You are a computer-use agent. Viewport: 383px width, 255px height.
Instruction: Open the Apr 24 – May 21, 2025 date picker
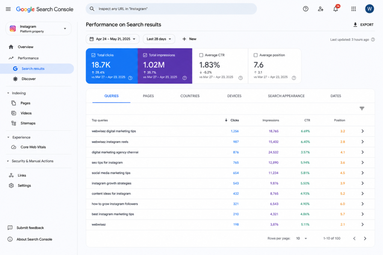[112, 39]
